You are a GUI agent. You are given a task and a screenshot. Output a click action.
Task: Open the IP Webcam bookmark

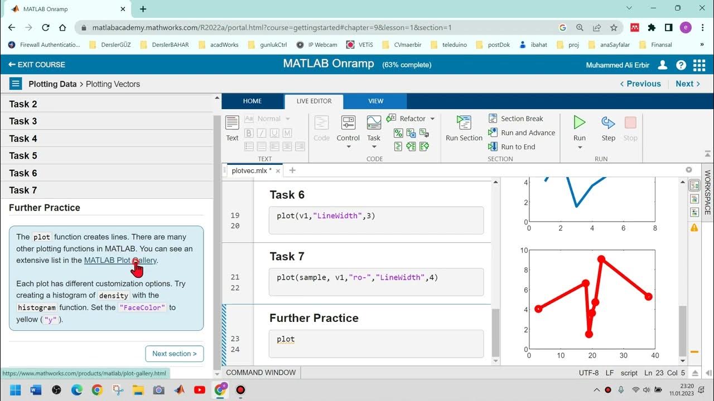(x=317, y=45)
